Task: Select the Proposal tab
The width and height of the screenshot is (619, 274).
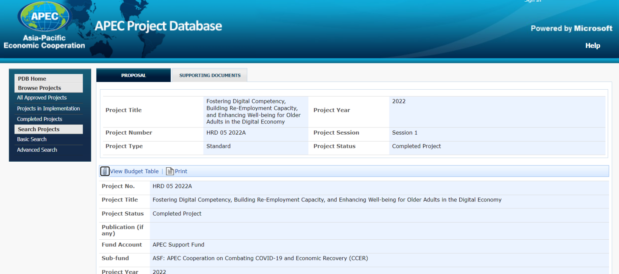Action: point(133,75)
